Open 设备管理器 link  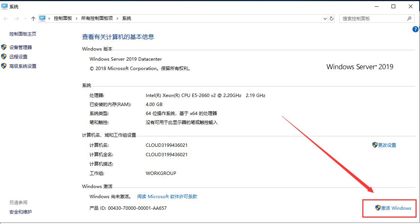pos(21,48)
